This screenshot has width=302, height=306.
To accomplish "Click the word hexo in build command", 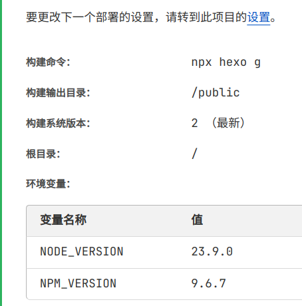I will pos(233,62).
